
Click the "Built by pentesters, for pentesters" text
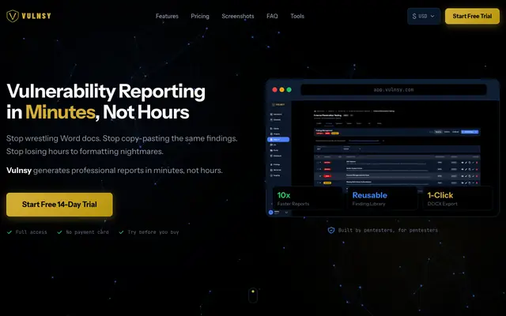(388, 230)
